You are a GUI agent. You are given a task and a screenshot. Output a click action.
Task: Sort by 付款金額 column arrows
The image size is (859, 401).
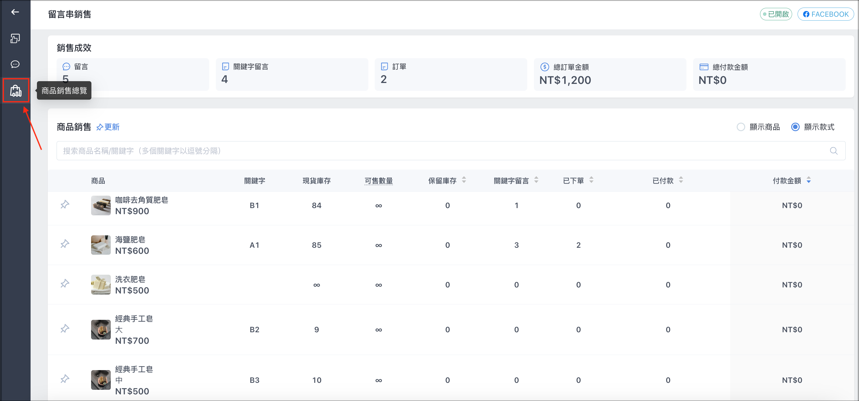(809, 180)
